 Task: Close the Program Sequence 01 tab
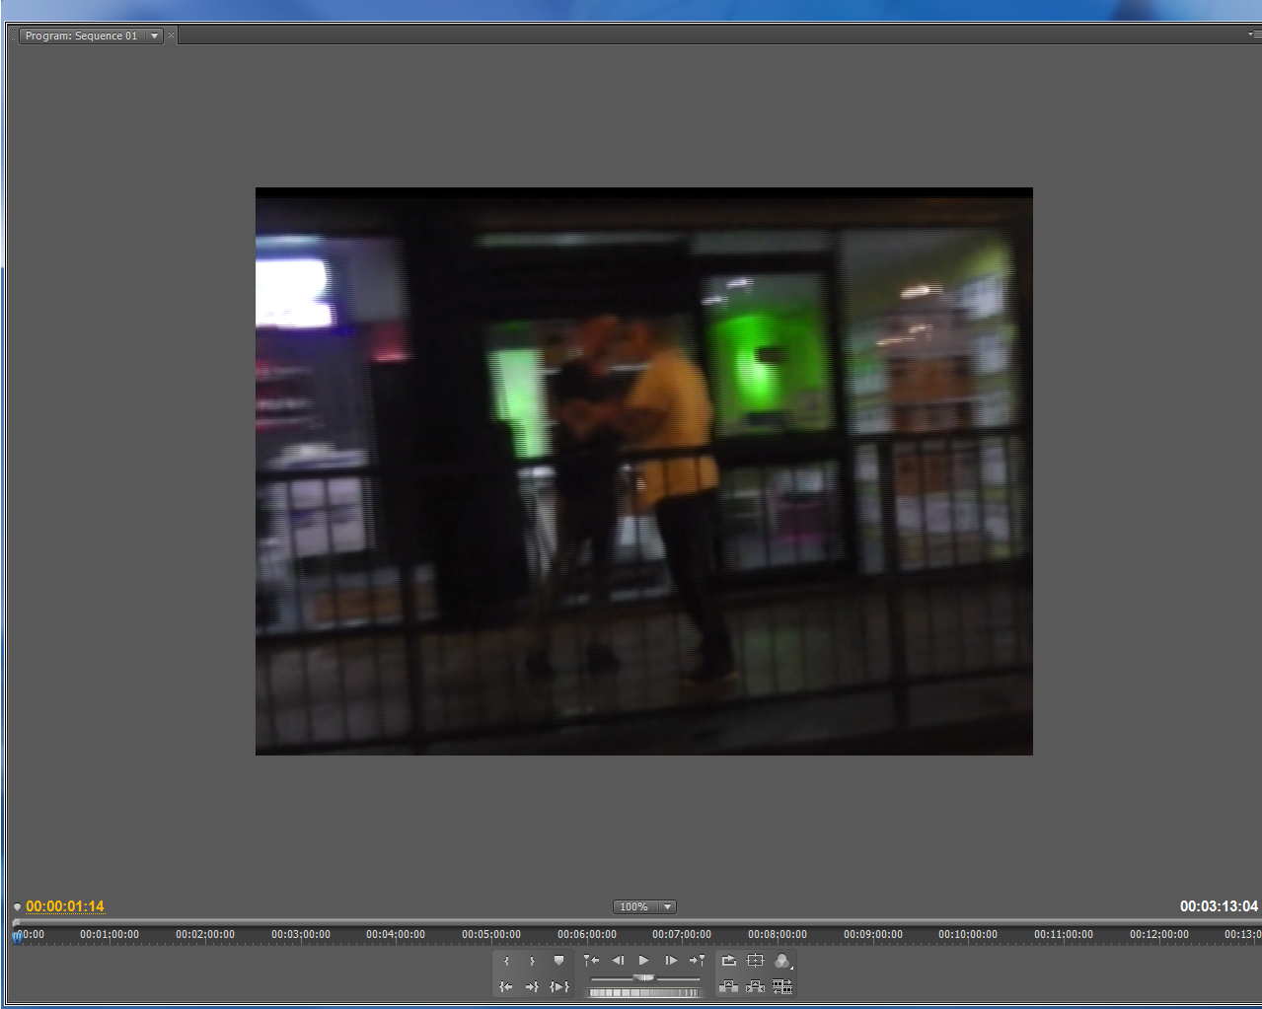pyautogui.click(x=171, y=36)
